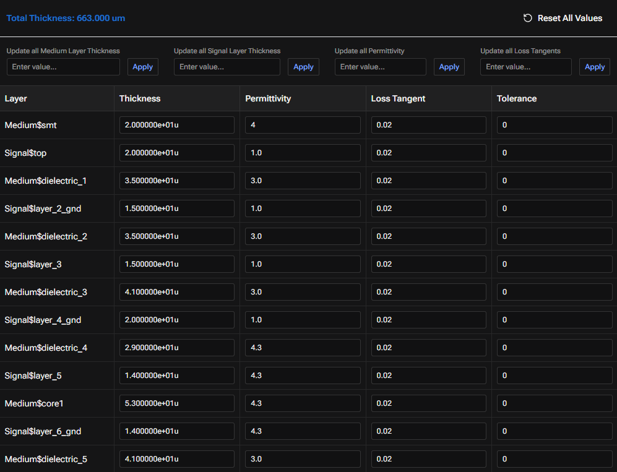Focus the Update all Signal Layer Thickness field
This screenshot has width=617, height=472.
click(227, 67)
